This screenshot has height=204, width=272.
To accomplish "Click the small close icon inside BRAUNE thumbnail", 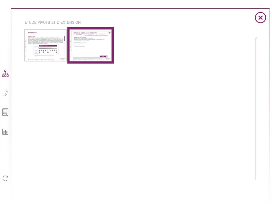I will [x=109, y=32].
